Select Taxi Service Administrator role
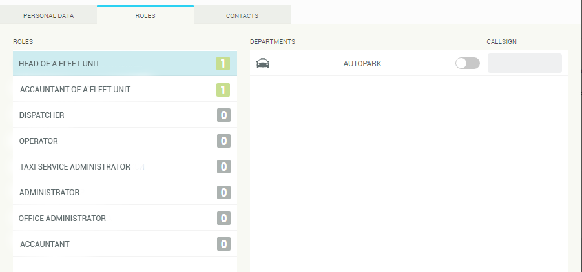Viewport: 582px width, 272px height. click(x=75, y=167)
